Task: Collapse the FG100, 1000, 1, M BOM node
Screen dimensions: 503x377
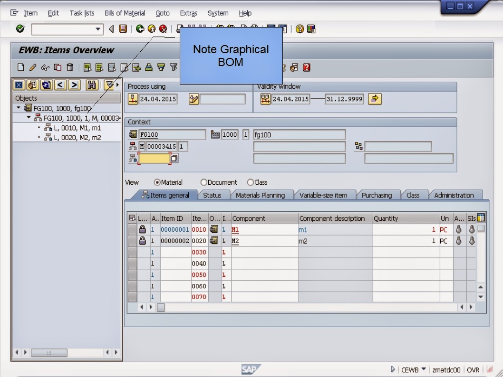Action: 28,116
